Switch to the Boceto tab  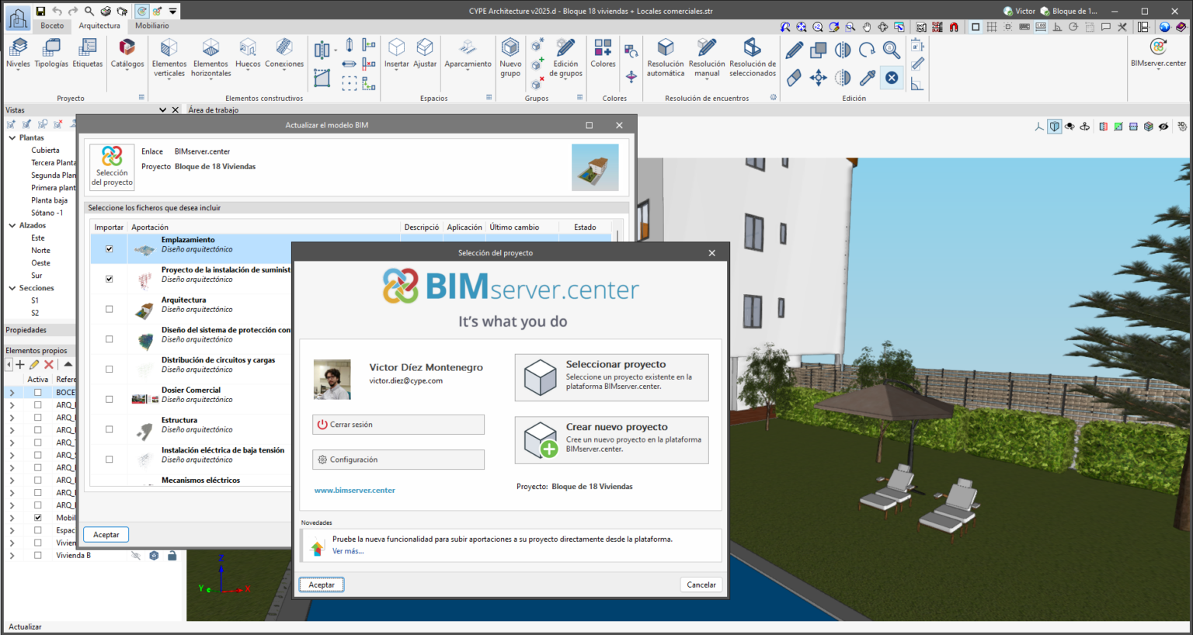(x=52, y=26)
